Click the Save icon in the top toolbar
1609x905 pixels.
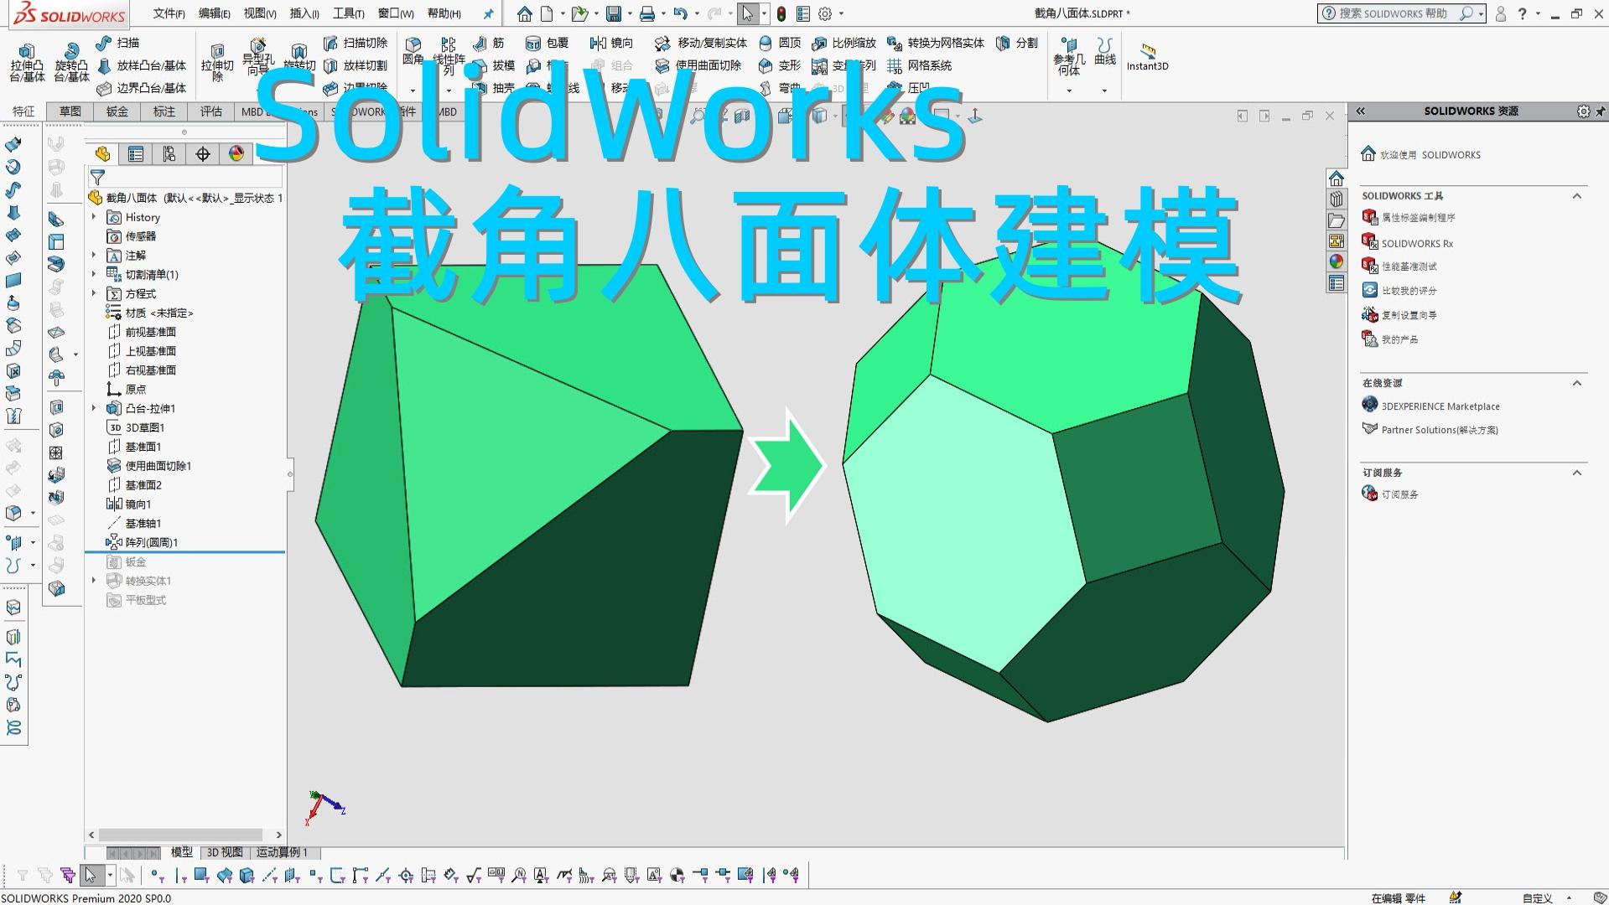pos(614,13)
